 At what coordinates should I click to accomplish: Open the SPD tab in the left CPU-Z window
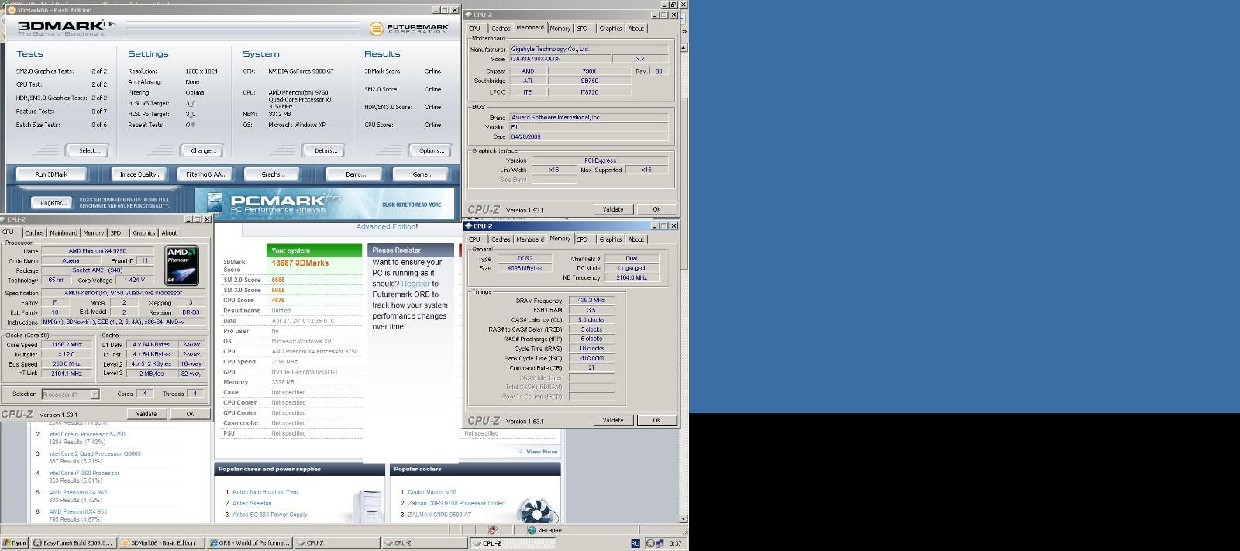(x=115, y=232)
